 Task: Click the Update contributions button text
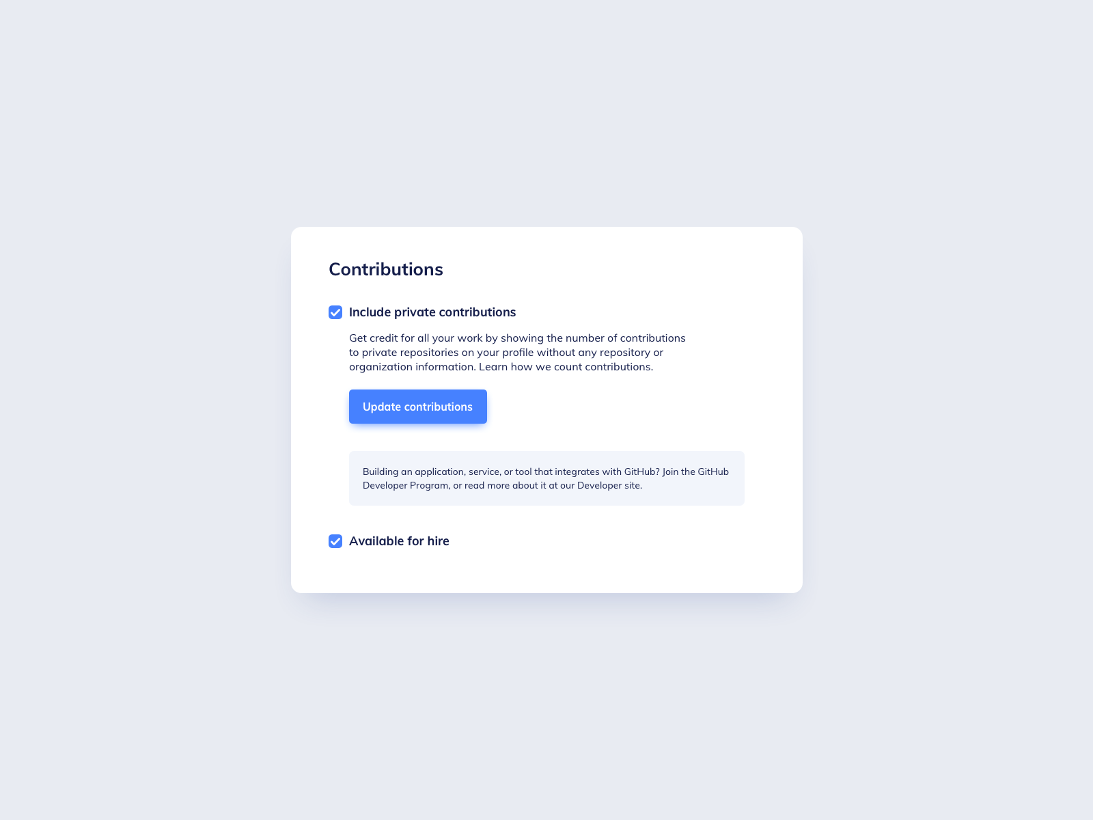pos(417,406)
